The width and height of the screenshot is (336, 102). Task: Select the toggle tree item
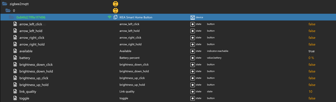(x=24, y=98)
